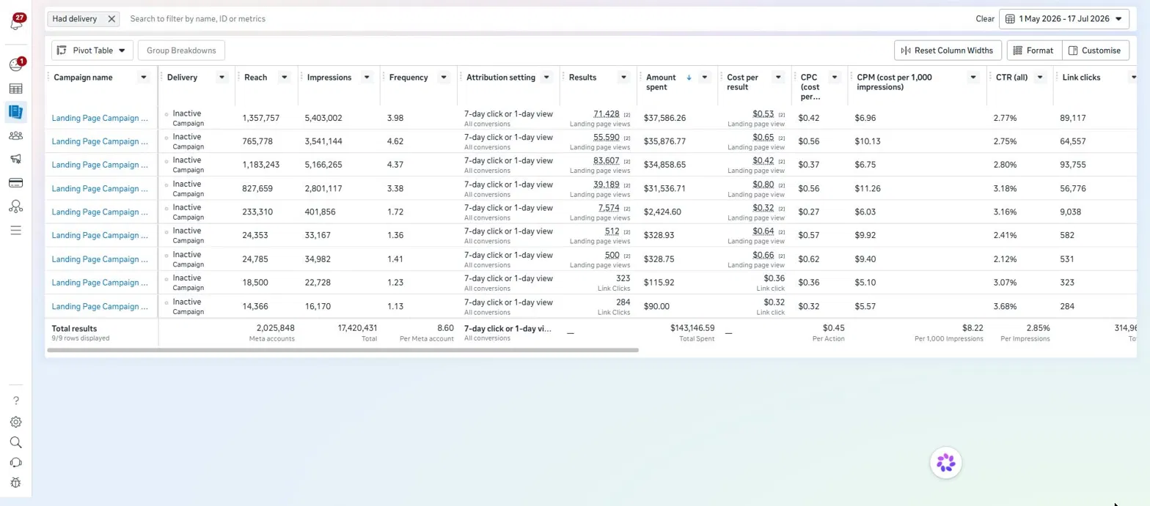Open the Delivery column dropdown arrow
The width and height of the screenshot is (1150, 506).
coord(222,78)
